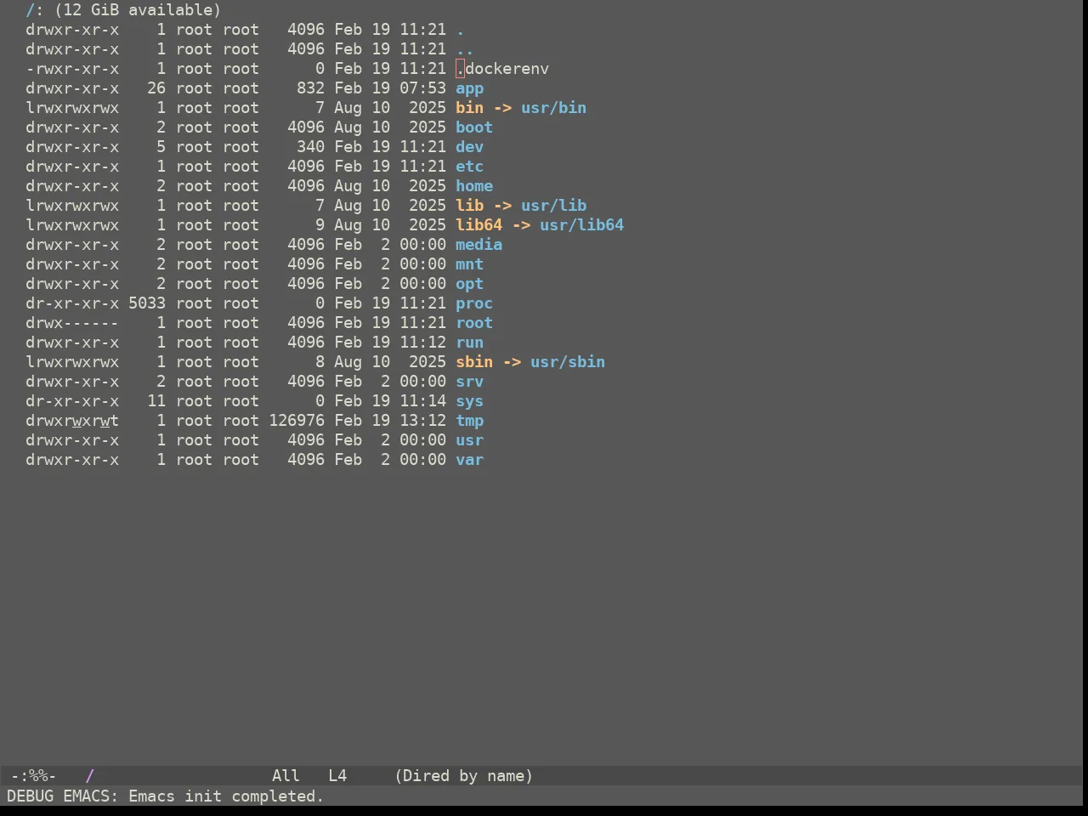Follow the bin symlink entry
The image size is (1088, 816).
pos(469,108)
